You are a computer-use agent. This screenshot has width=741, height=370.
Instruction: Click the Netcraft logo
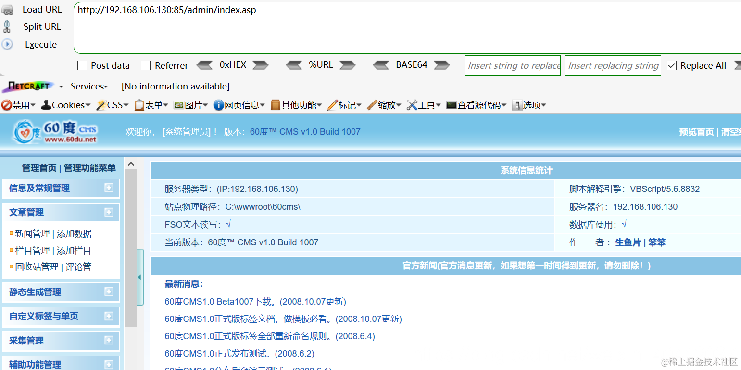click(x=28, y=86)
